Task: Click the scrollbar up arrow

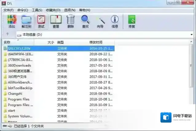Action: 191,42
